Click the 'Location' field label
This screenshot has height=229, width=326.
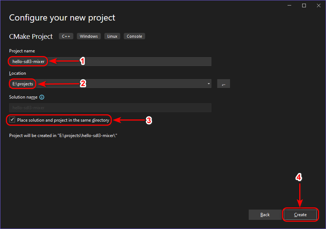pyautogui.click(x=18, y=73)
